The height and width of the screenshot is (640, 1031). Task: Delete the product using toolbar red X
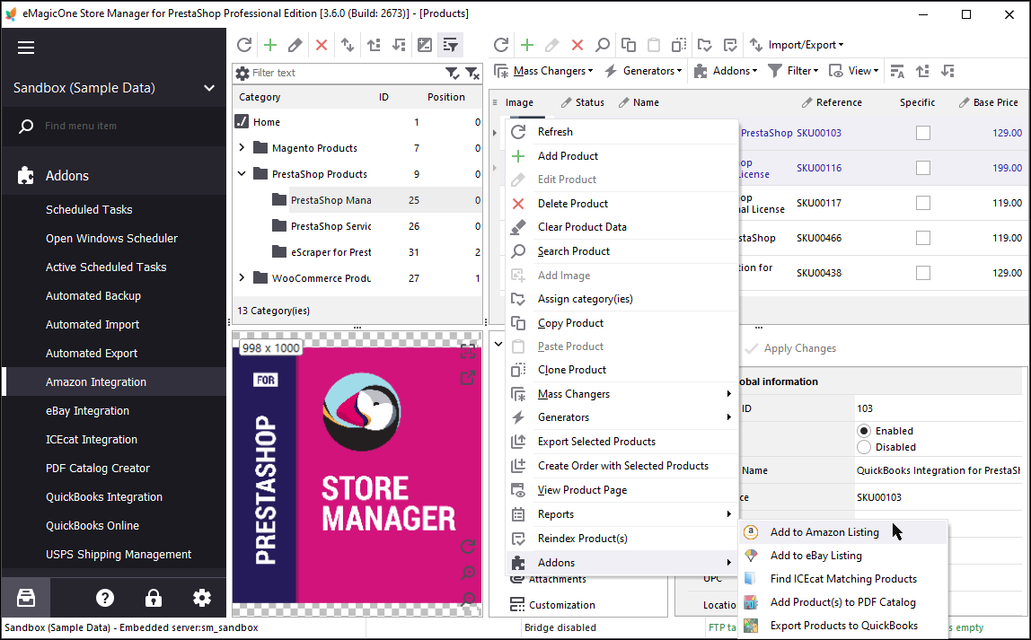click(577, 45)
